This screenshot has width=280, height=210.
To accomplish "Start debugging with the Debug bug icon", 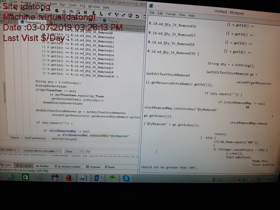I will click(x=57, y=11).
